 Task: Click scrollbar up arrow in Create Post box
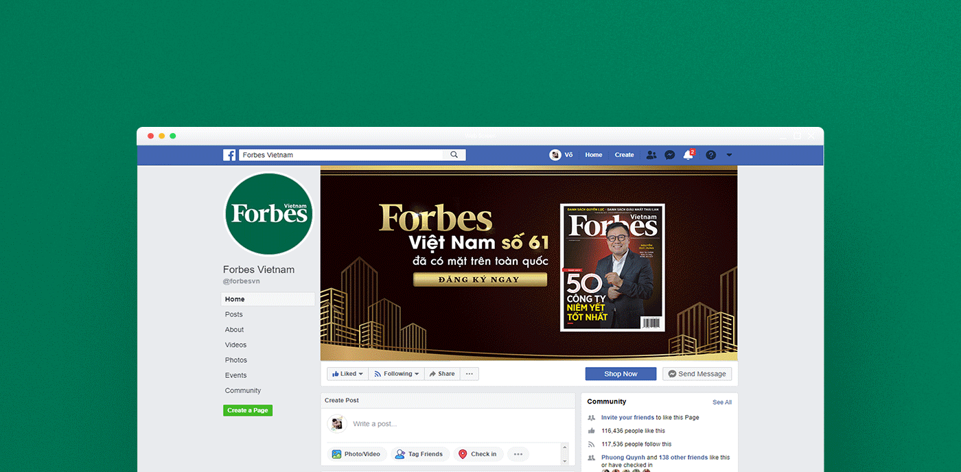point(565,447)
